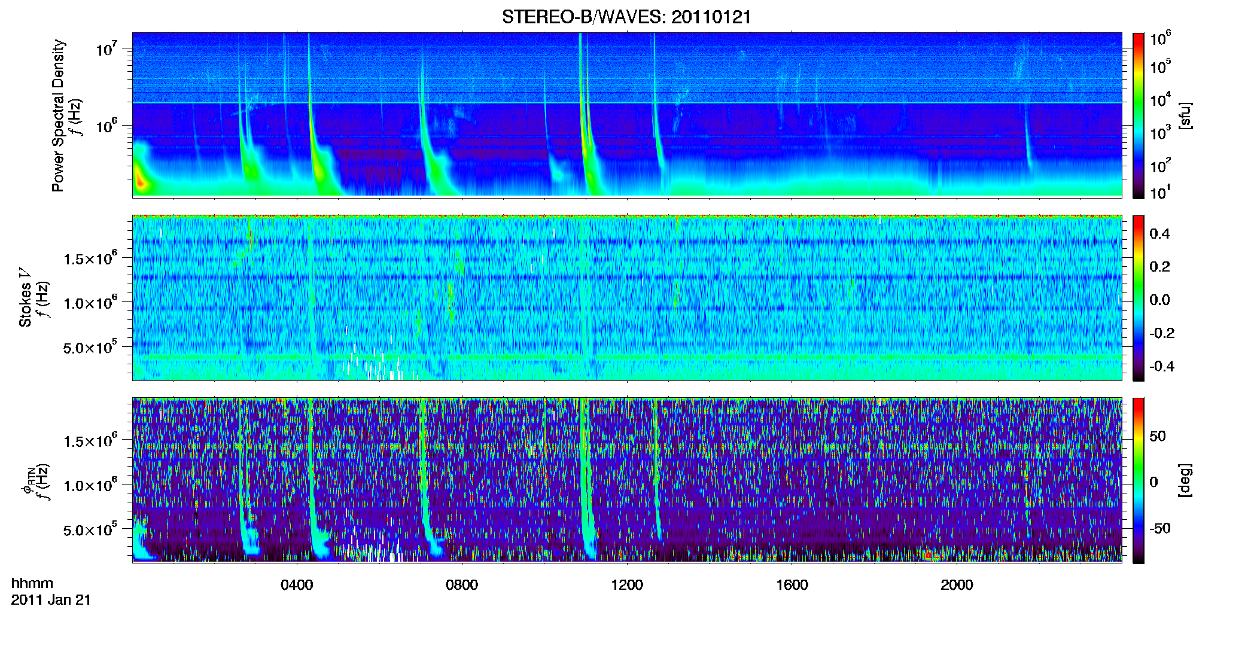Click the Stokes V axis label
Viewport: 1254px width, 646px height.
coord(25,297)
